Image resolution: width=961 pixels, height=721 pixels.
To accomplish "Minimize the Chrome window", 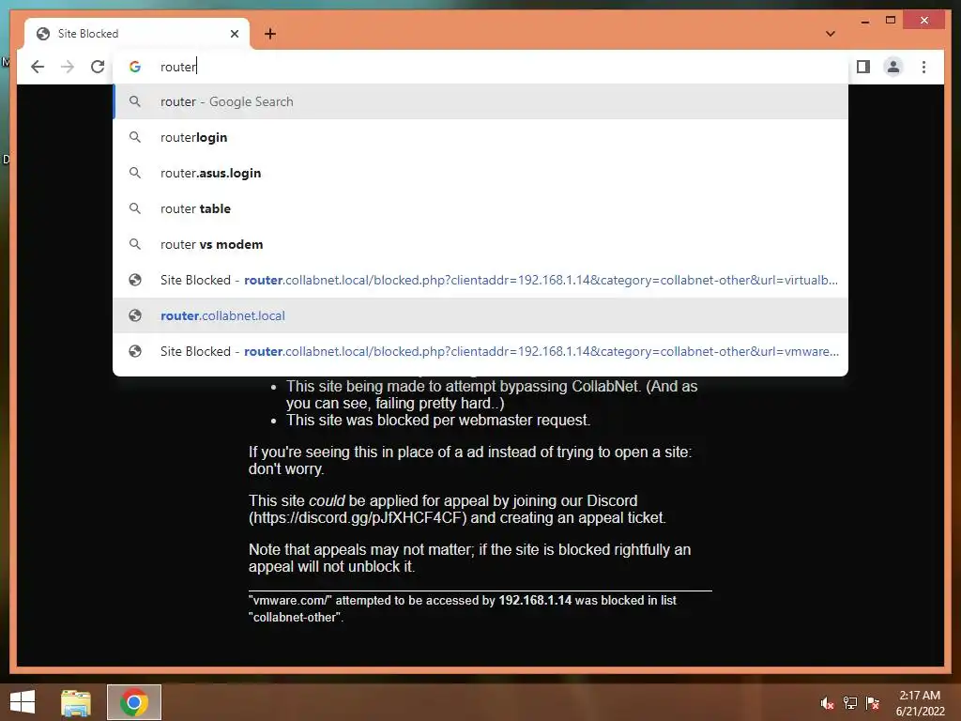I will tap(864, 22).
